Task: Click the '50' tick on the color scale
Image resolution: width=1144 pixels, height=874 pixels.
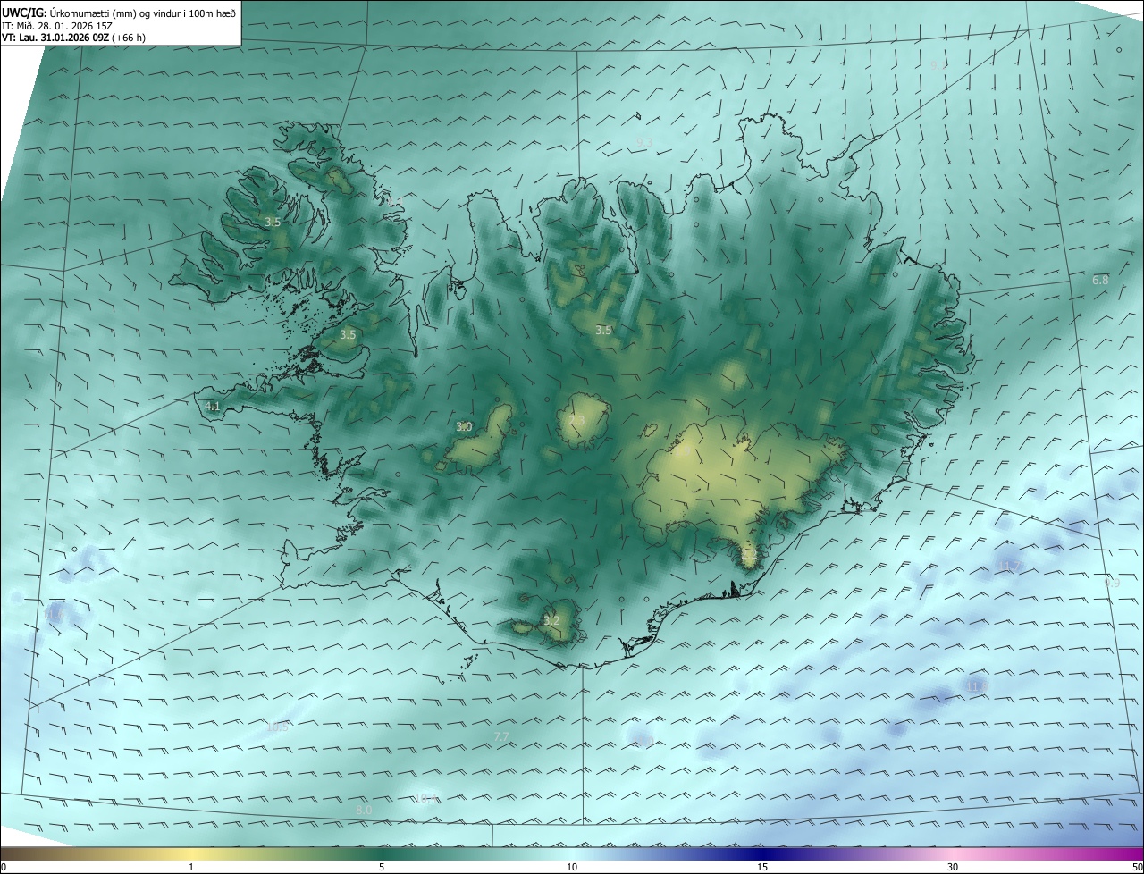Action: point(1137,867)
